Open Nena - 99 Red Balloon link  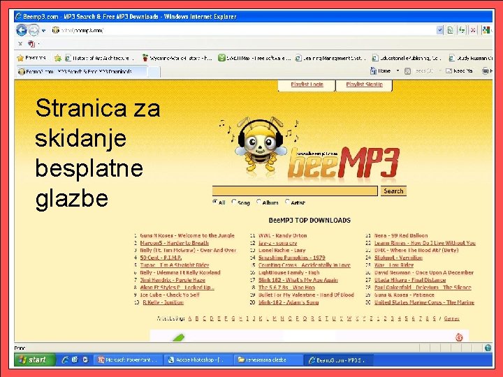tap(401, 235)
